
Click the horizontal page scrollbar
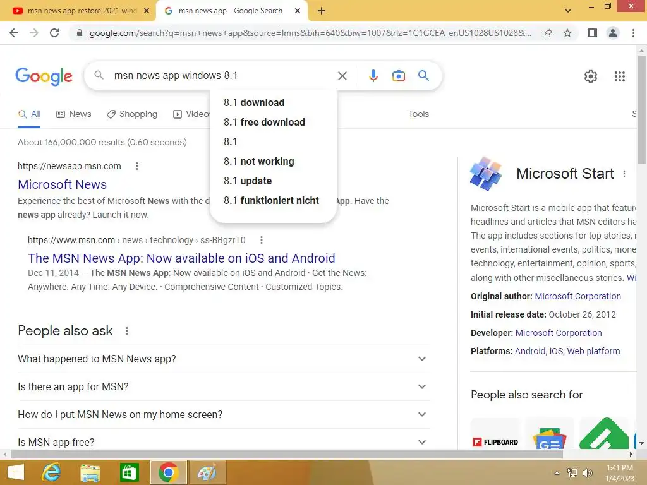(287, 455)
